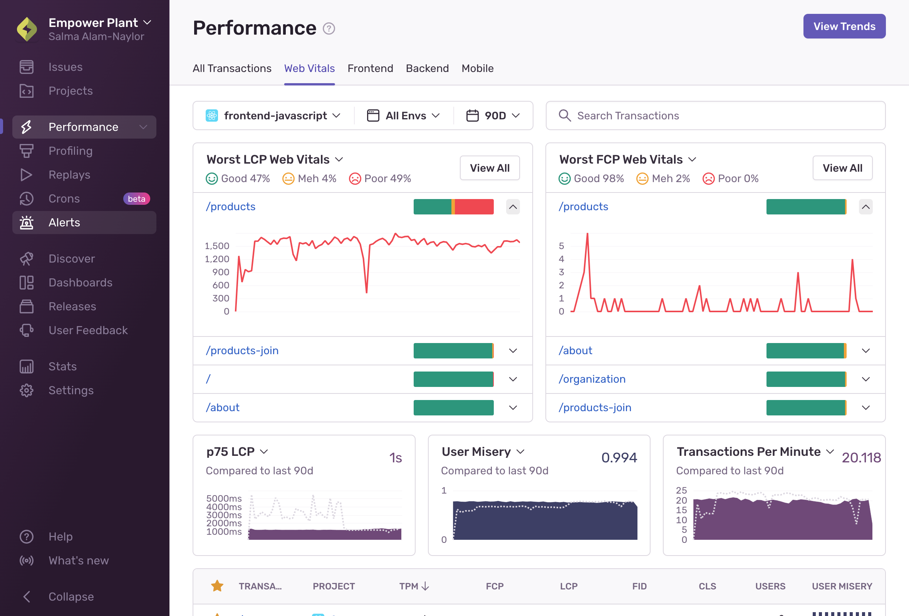The width and height of the screenshot is (909, 616).
Task: Switch to Mobile tab
Action: tap(478, 69)
